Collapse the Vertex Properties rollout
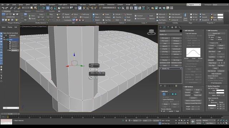229x128 pixels. [214, 86]
